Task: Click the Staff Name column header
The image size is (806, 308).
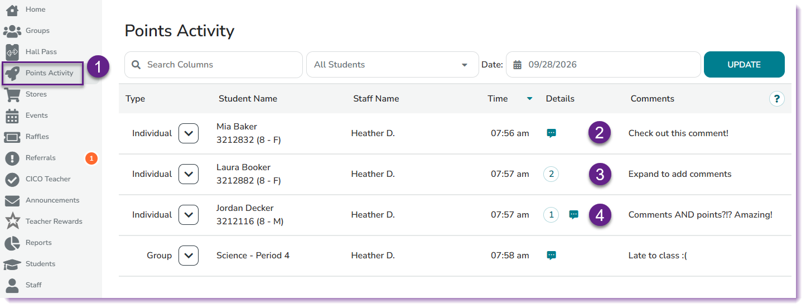Action: point(376,99)
